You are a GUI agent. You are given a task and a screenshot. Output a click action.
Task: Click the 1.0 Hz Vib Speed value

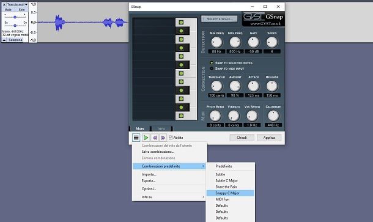[252, 125]
